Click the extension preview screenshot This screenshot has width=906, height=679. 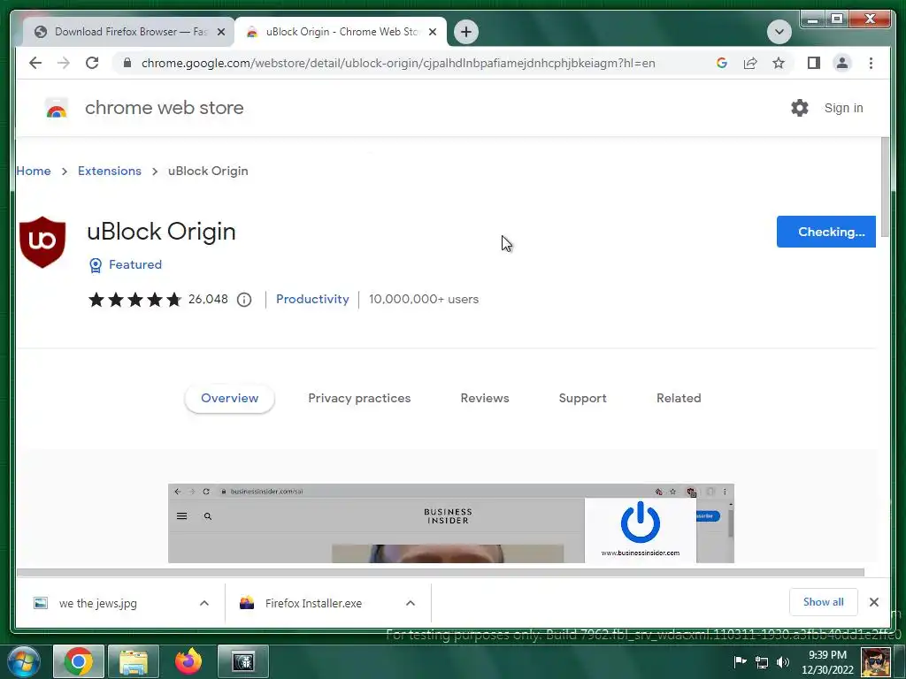click(450, 523)
